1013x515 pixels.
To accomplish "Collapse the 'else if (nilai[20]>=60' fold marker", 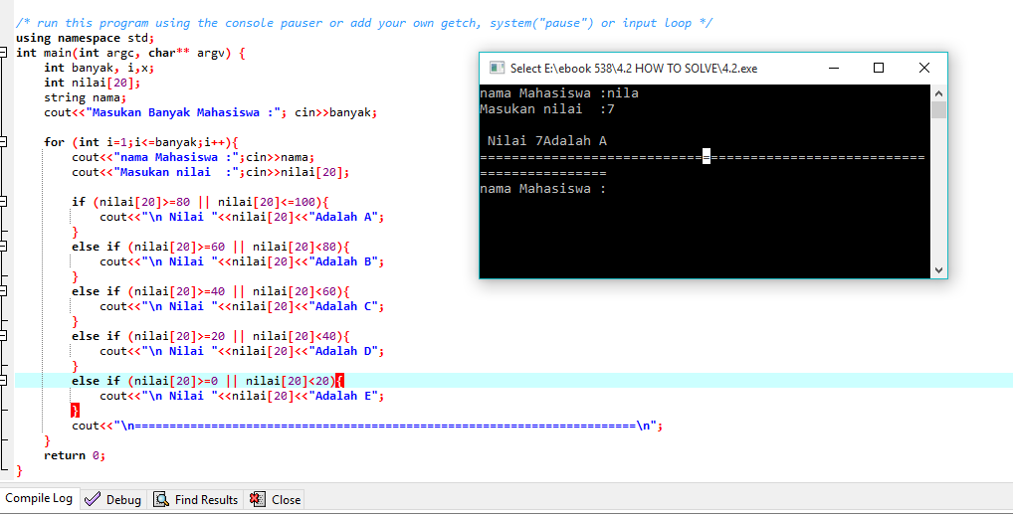I will click(3, 247).
